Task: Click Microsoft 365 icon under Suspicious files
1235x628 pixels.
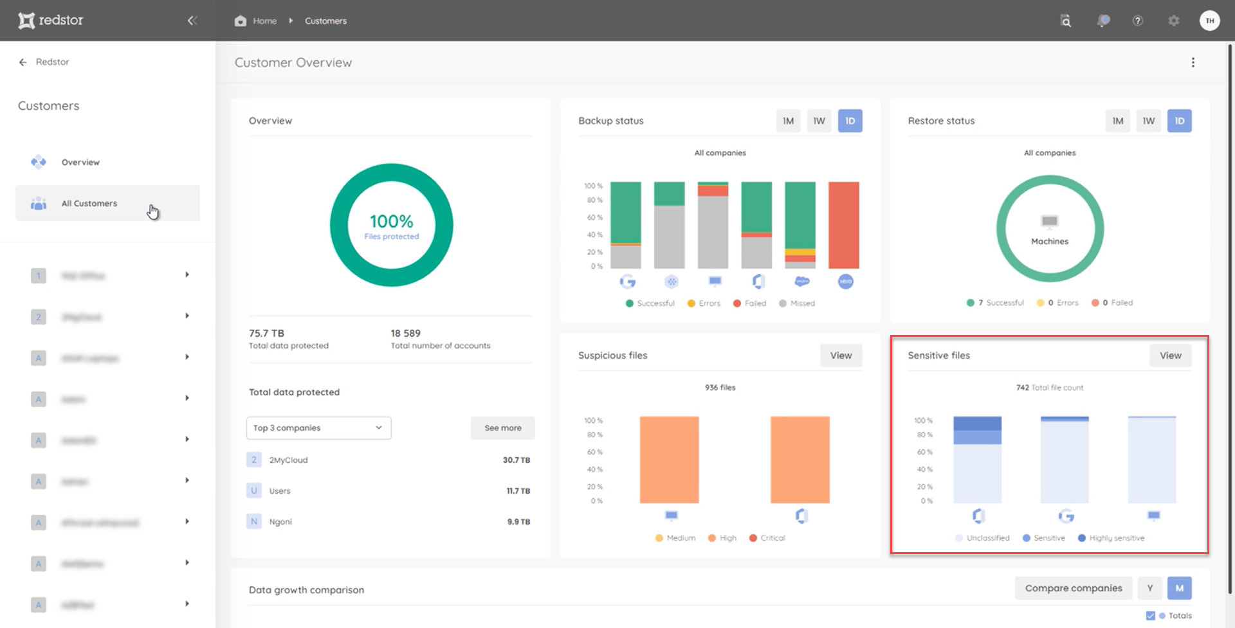Action: [801, 516]
